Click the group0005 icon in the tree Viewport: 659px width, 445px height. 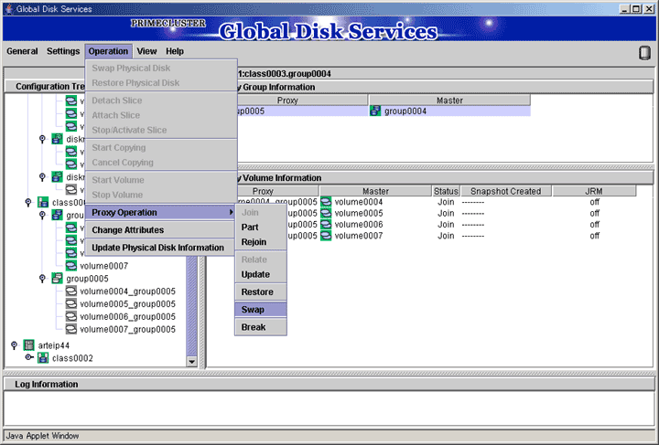(x=57, y=278)
